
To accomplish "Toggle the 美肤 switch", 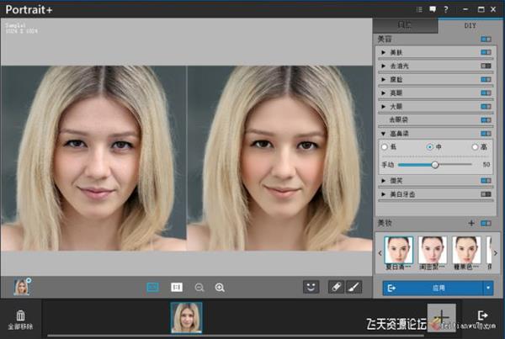I will [x=486, y=52].
